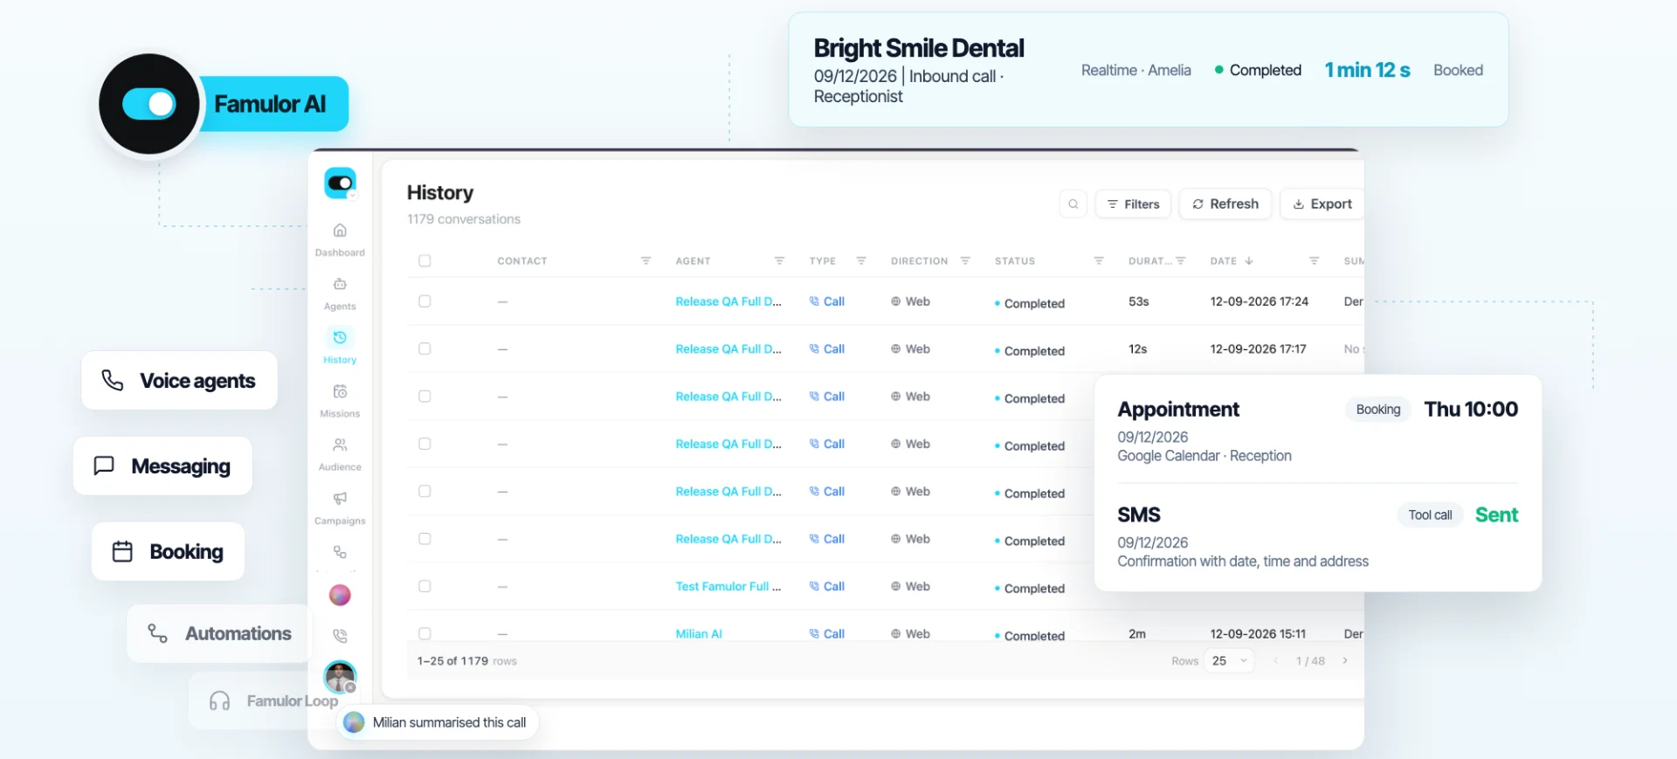This screenshot has width=1677, height=759.
Task: Tick the select-all checkbox in table header
Action: [424, 260]
